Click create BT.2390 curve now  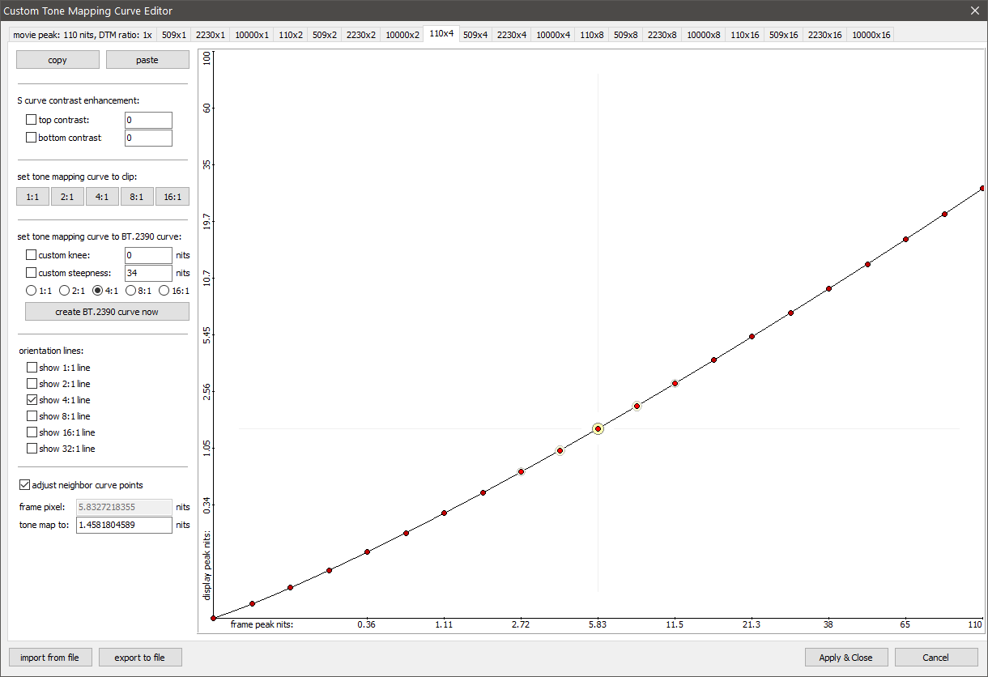107,312
